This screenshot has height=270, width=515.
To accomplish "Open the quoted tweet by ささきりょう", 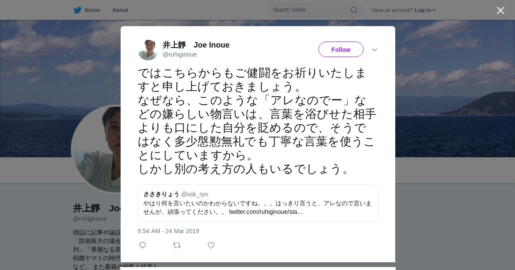I will coord(258,203).
